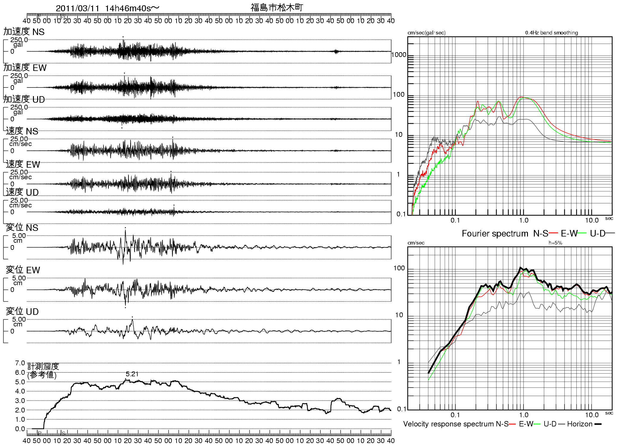Click the '6.0' intensity axis label
Image resolution: width=618 pixels, height=446 pixels.
(x=20, y=372)
